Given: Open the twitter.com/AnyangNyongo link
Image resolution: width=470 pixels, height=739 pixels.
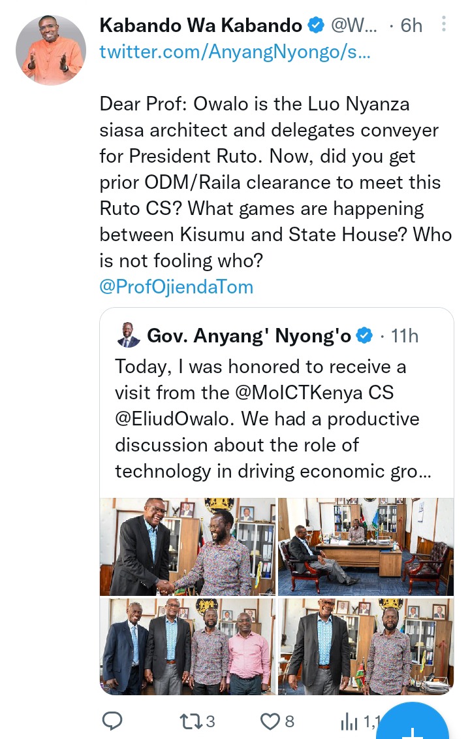Looking at the screenshot, I should pos(235,52).
